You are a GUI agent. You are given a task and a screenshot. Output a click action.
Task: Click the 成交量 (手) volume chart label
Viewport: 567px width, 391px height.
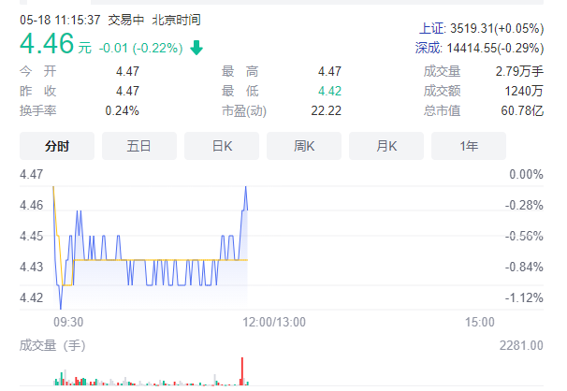click(x=52, y=345)
